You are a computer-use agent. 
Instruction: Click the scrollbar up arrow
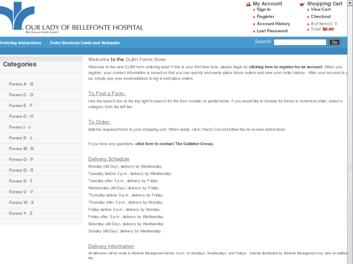pyautogui.click(x=350, y=2)
